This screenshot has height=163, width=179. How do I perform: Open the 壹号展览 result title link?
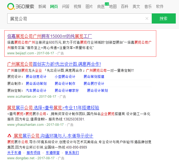tap(53, 108)
